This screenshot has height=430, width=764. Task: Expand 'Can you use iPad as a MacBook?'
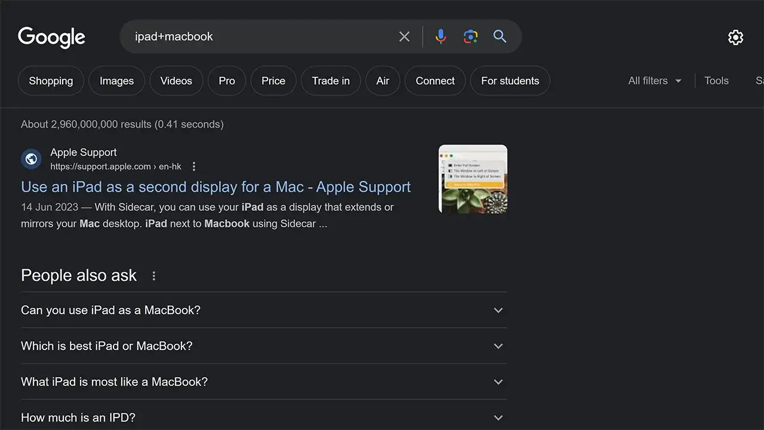tap(264, 310)
